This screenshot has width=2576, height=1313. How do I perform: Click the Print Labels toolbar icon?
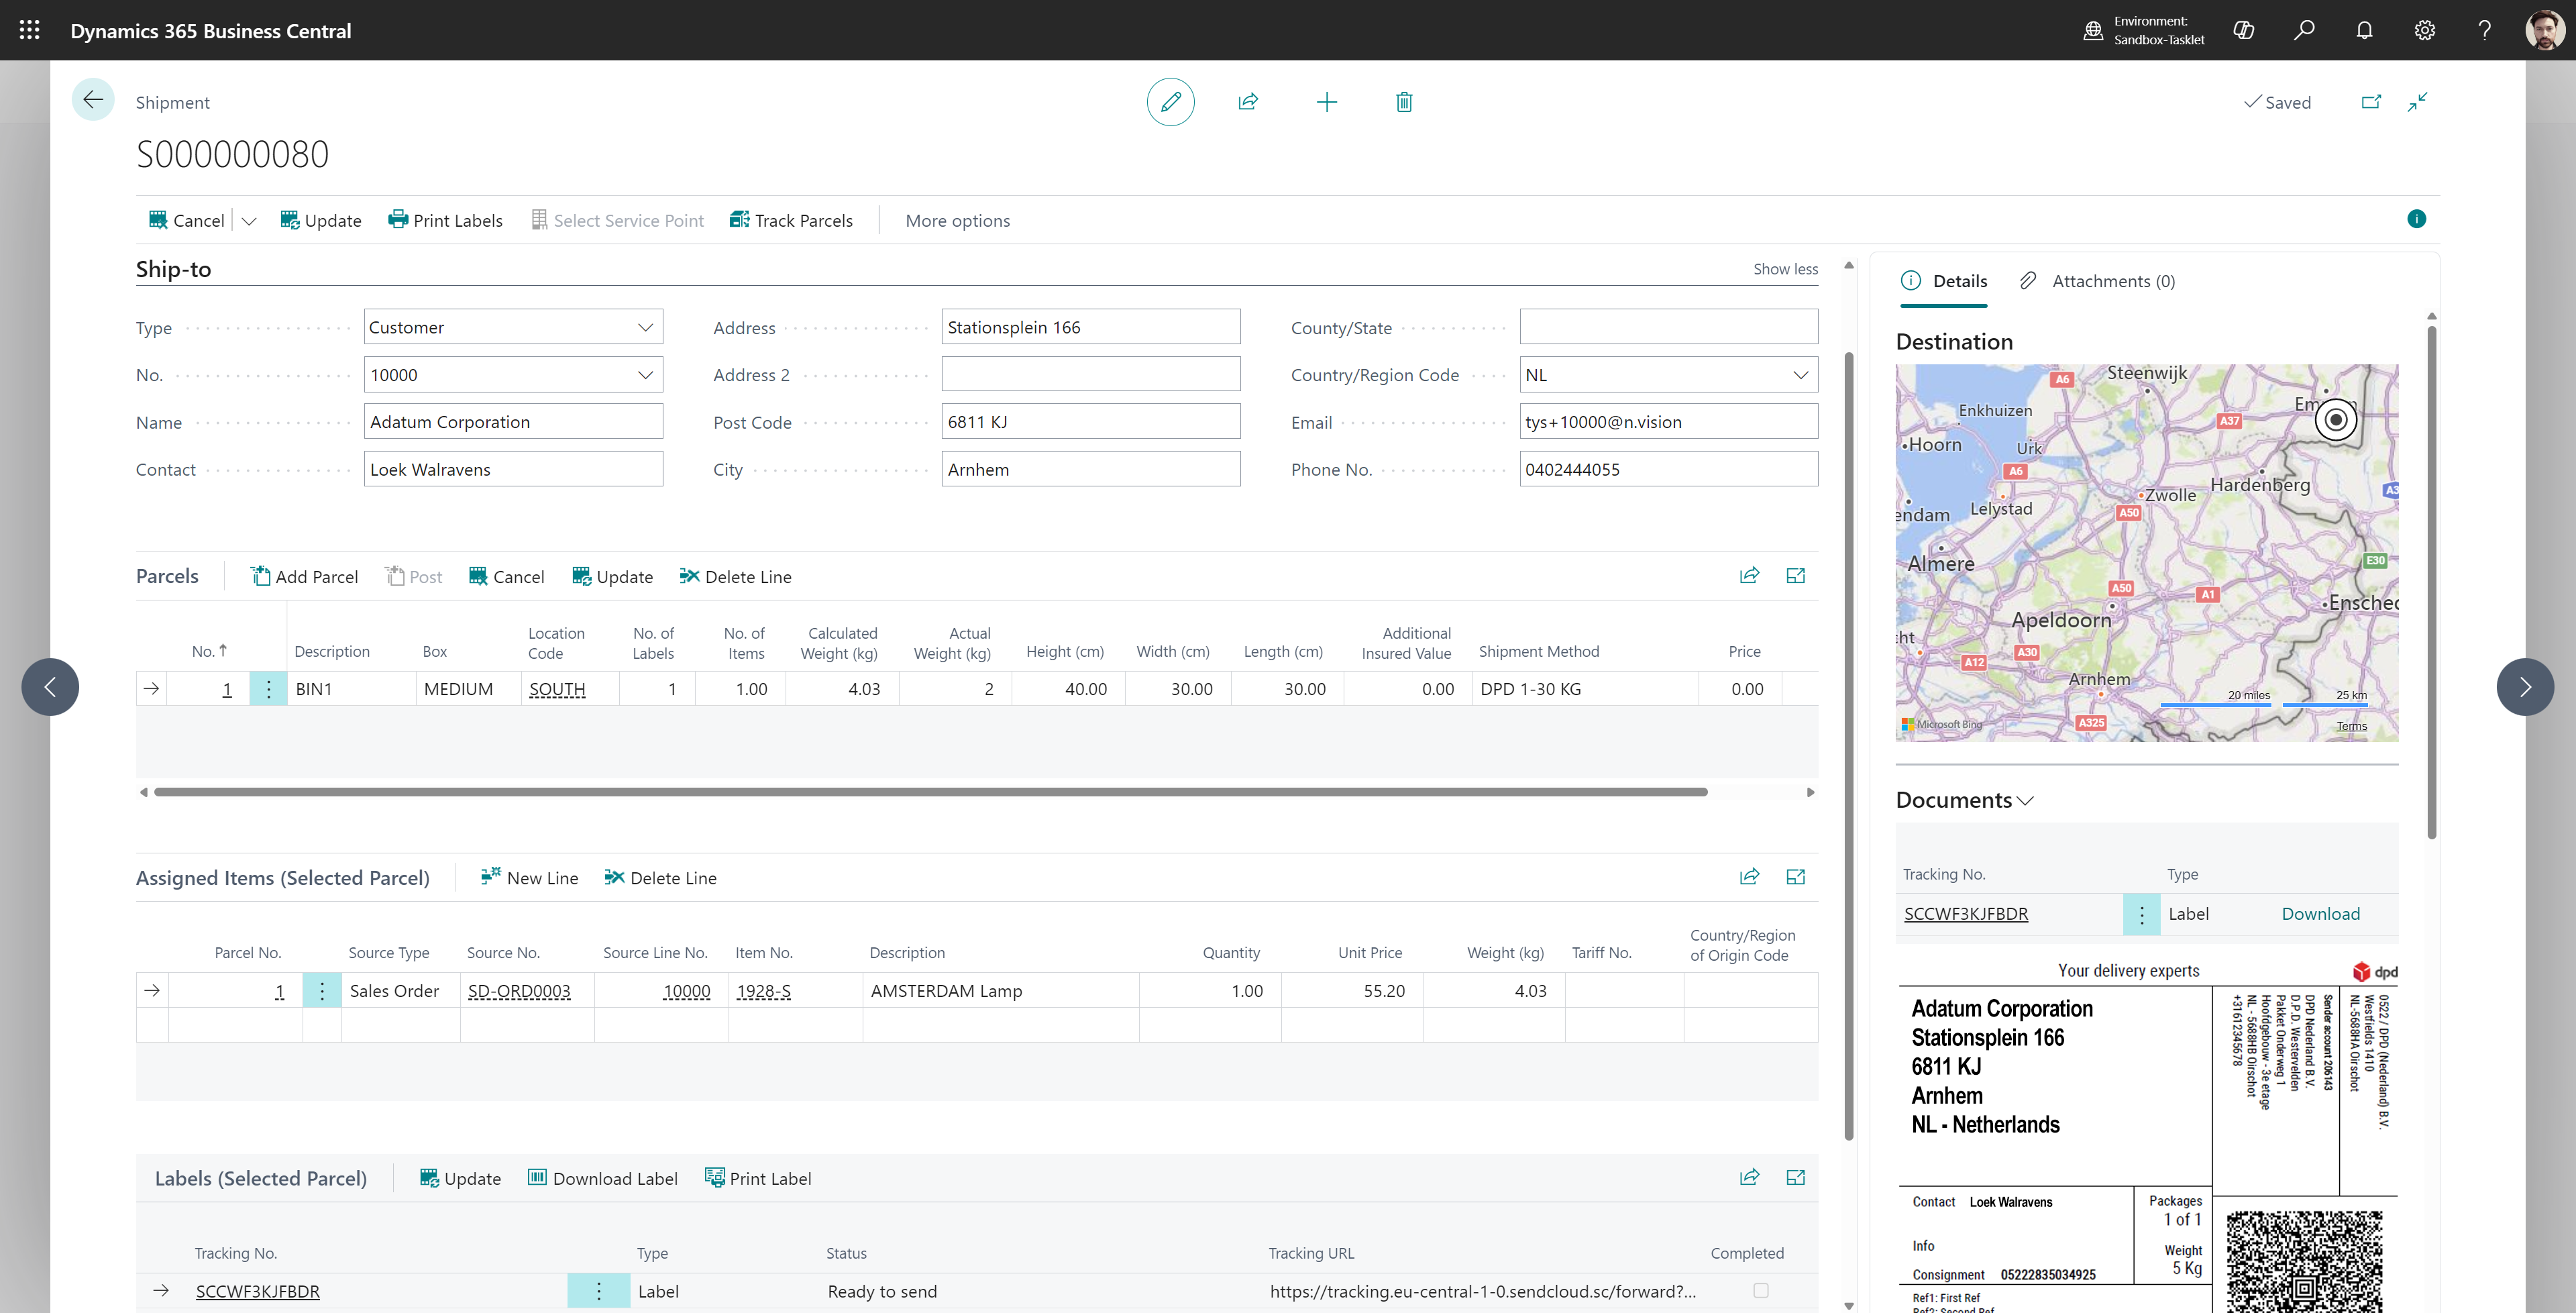[x=398, y=220]
